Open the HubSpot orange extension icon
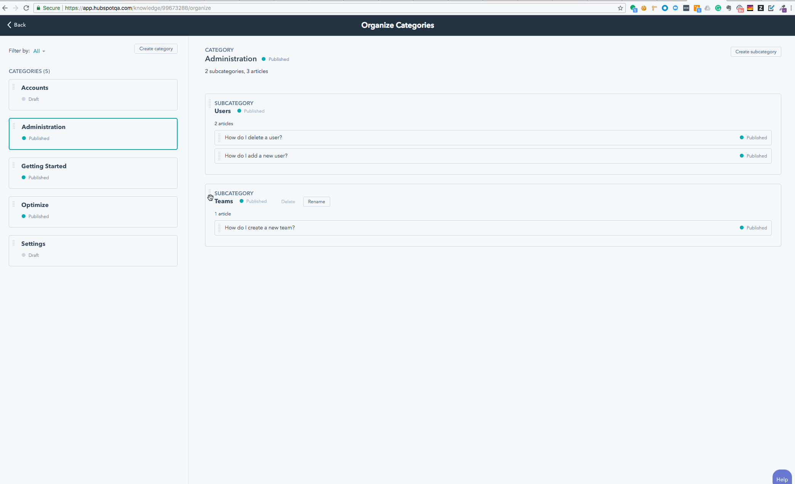 tap(697, 8)
